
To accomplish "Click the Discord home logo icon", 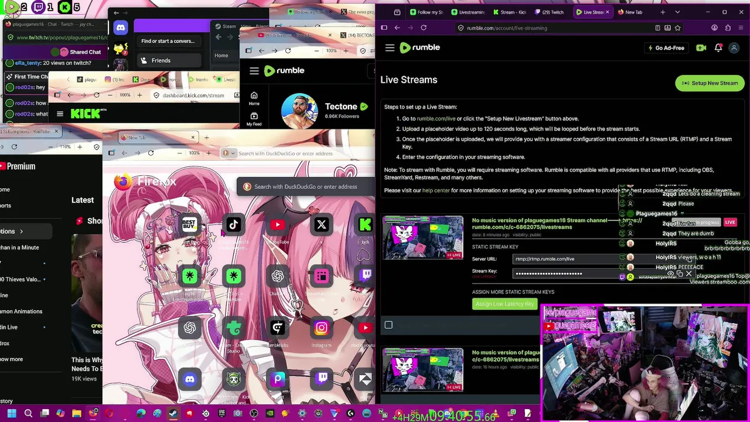I will [x=120, y=28].
